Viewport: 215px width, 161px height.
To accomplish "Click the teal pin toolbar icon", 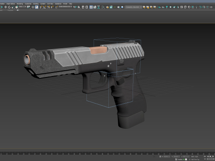I will point(167,7).
